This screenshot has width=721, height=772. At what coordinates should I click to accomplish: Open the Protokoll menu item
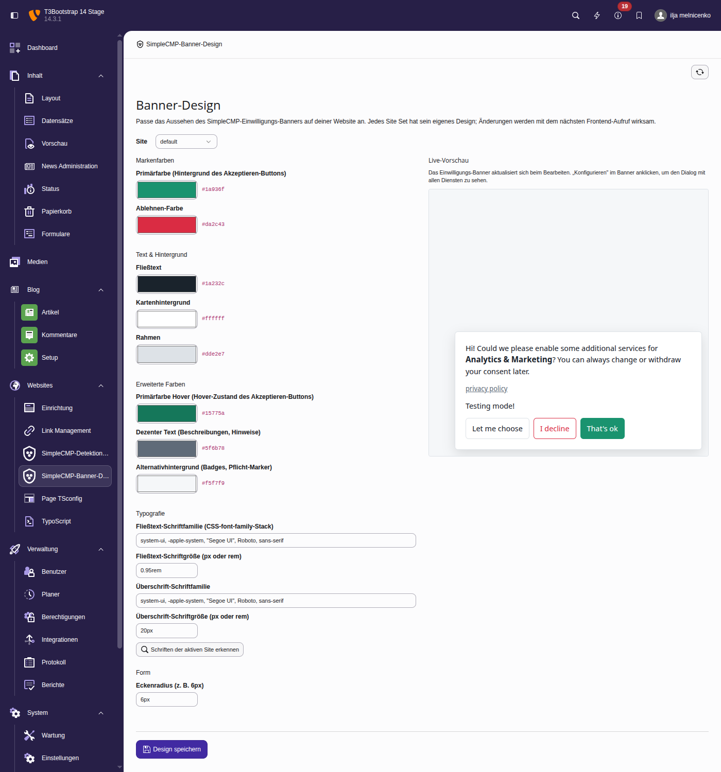point(65,662)
